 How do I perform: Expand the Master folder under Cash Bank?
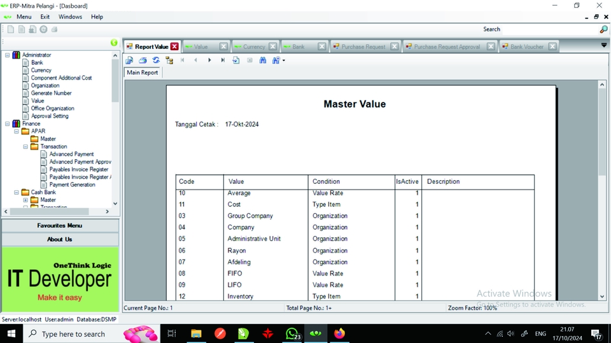25,200
